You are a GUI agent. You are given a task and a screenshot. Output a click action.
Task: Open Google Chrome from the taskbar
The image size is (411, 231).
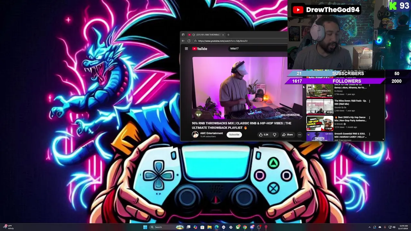pos(245,227)
